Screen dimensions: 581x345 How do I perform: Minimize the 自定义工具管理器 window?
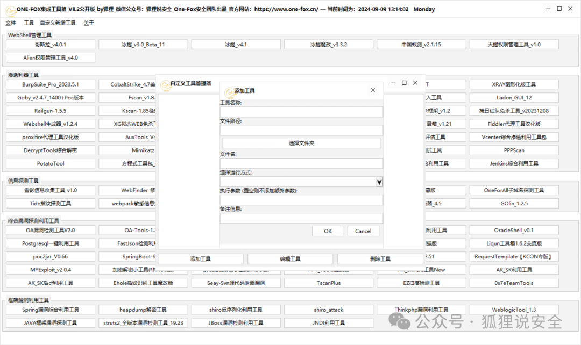click(393, 83)
